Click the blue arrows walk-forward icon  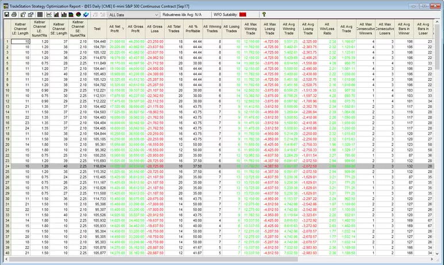pyautogui.click(x=86, y=14)
